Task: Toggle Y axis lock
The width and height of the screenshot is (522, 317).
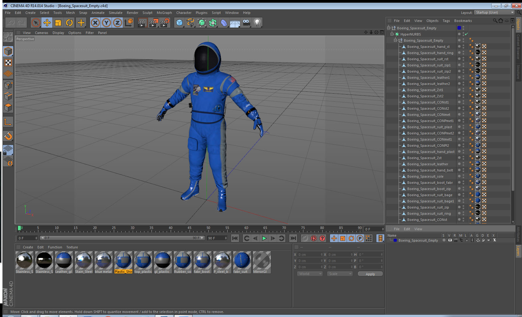Action: (x=106, y=23)
